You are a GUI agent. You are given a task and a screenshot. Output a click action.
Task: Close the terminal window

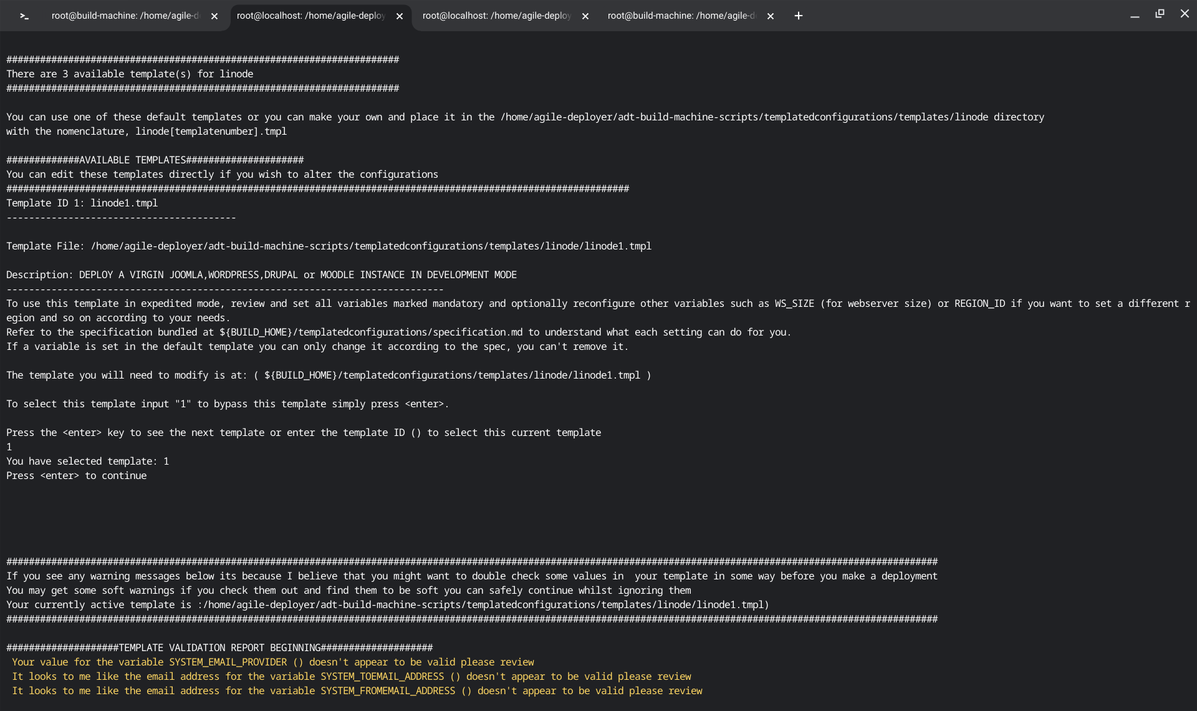tap(1185, 14)
